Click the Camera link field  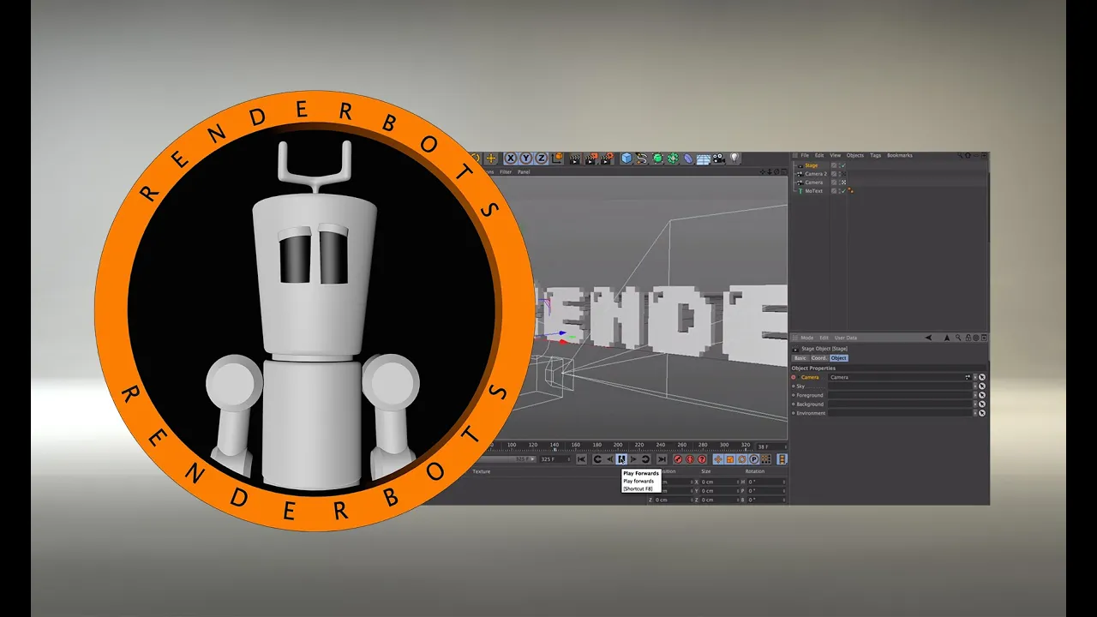pos(900,377)
